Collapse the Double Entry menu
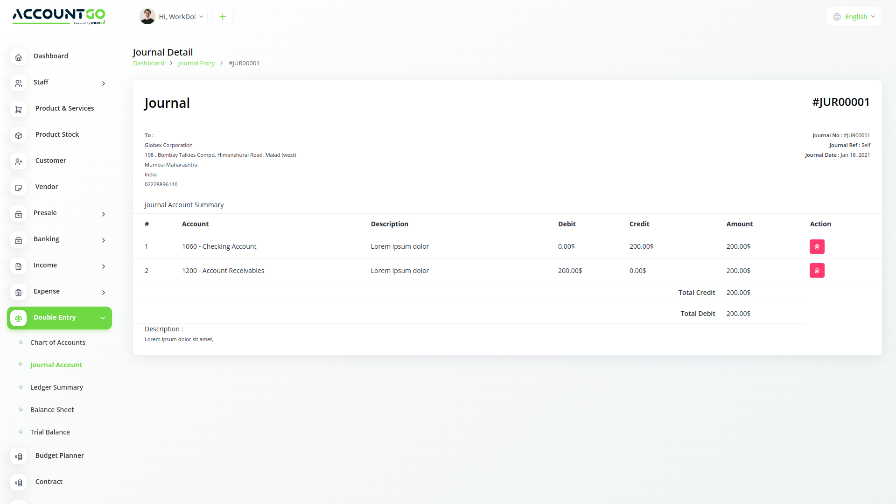 pos(103,318)
